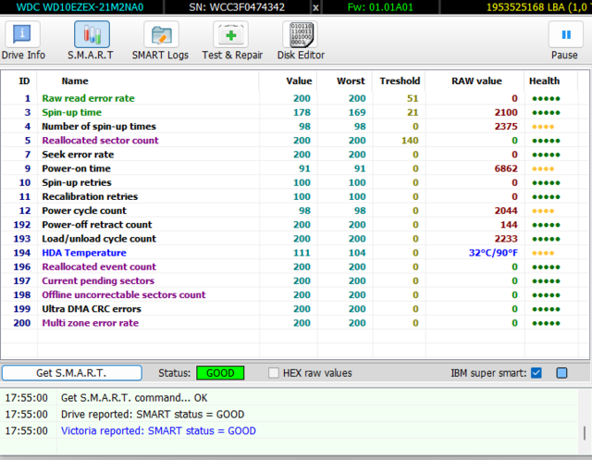Sort by the ID column header
The image size is (592, 460).
(x=24, y=81)
